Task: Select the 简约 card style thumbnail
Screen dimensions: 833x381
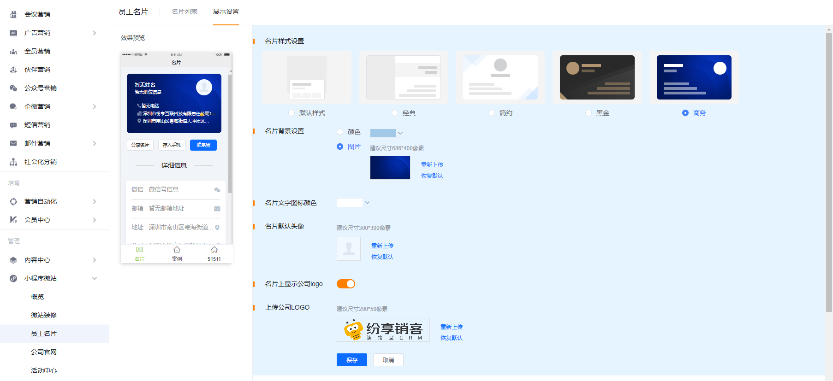Action: (x=500, y=77)
